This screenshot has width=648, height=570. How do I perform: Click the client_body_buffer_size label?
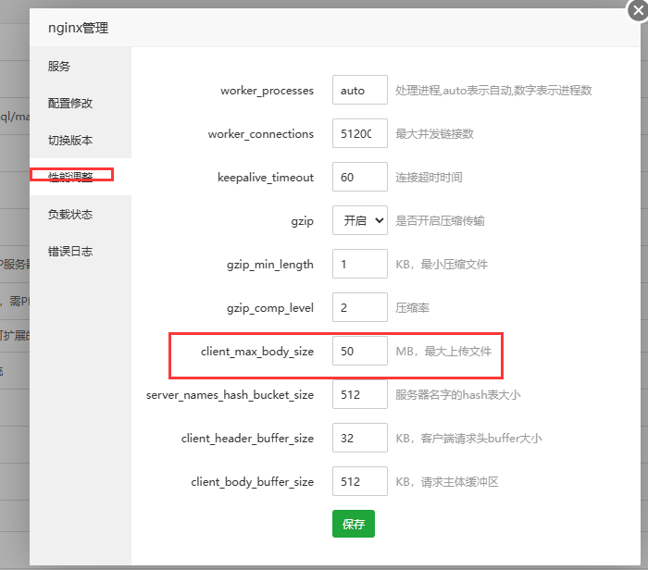tap(253, 482)
